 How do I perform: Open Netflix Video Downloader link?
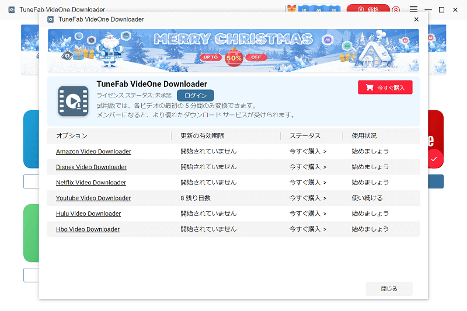coord(91,183)
